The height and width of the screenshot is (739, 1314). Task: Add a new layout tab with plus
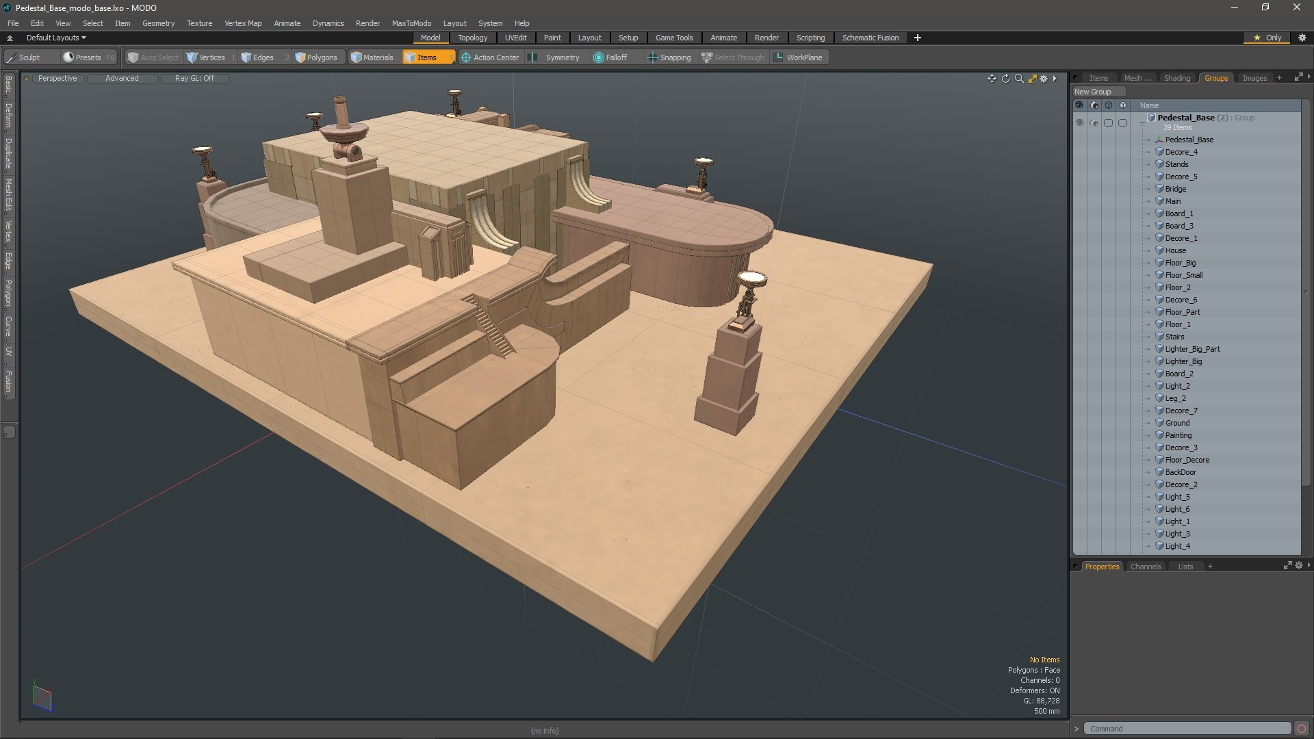point(917,38)
